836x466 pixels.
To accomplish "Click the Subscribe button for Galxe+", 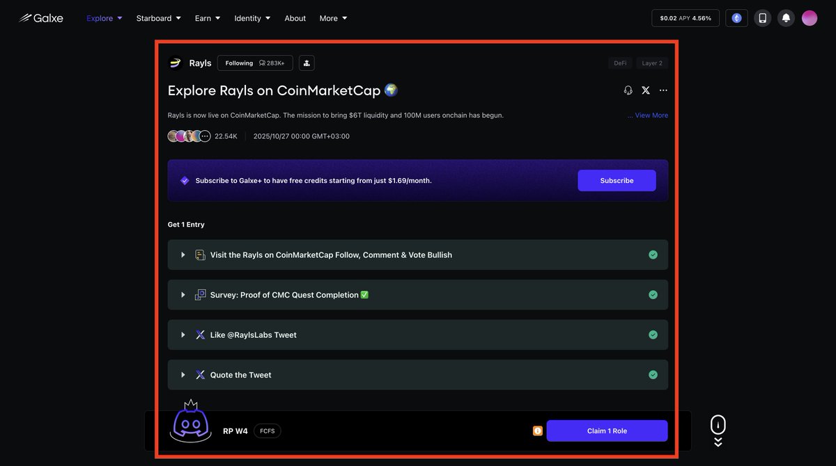I will (x=617, y=180).
